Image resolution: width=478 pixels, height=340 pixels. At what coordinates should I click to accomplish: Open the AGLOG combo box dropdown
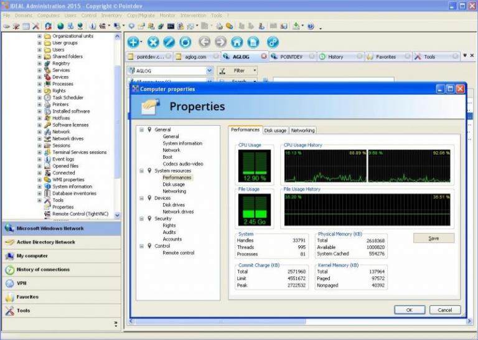[209, 71]
